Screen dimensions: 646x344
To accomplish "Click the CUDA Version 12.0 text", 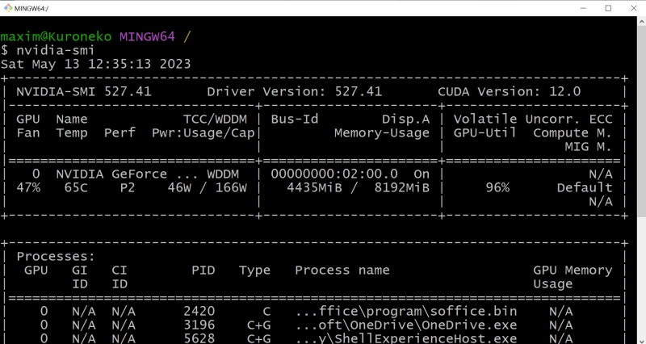I will 509,91.
